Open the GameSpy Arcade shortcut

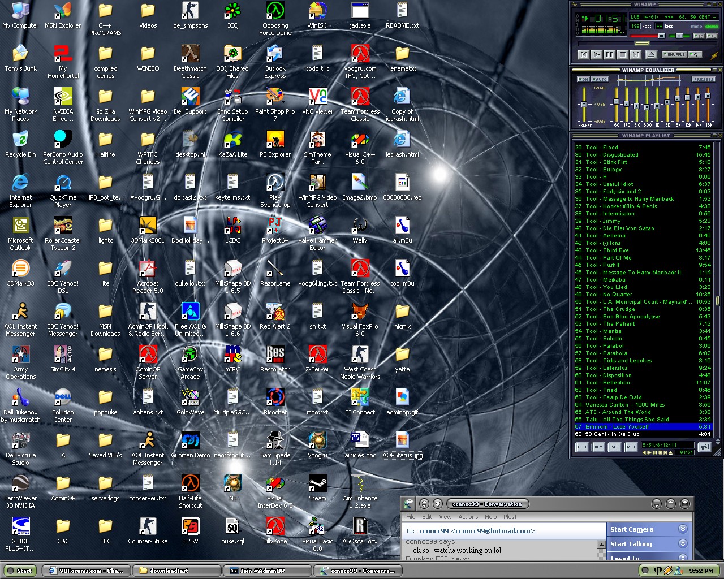click(x=190, y=362)
